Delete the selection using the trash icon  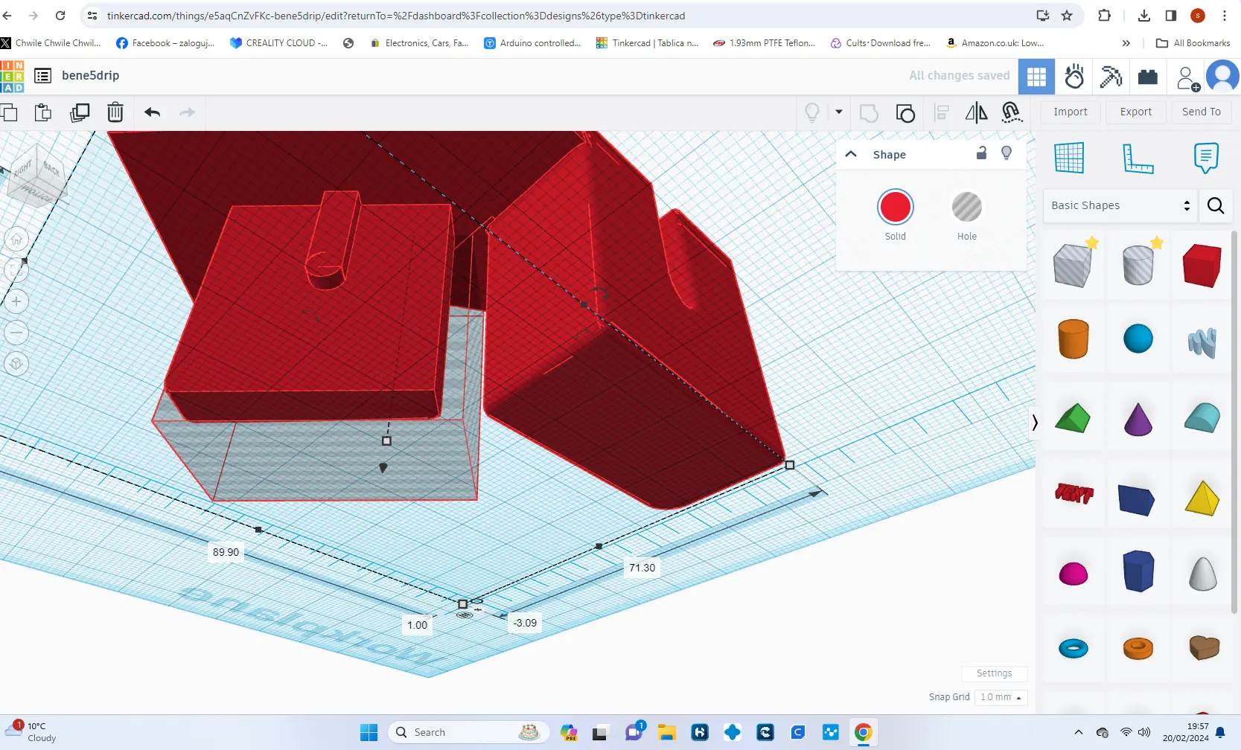[x=115, y=112]
